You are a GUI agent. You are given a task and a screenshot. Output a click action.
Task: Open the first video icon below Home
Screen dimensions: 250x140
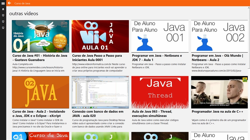[x=3, y=15]
